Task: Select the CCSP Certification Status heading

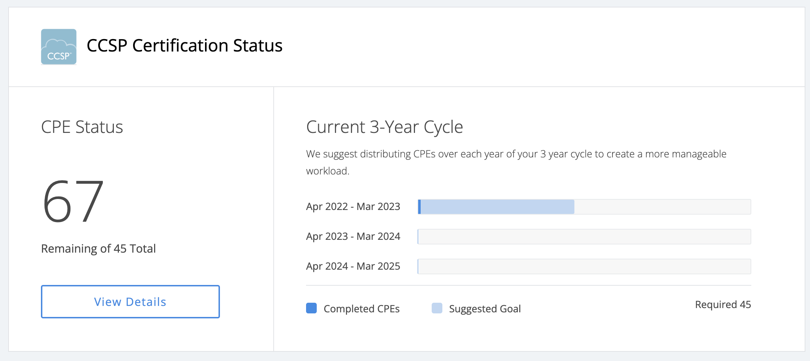Action: click(x=184, y=46)
